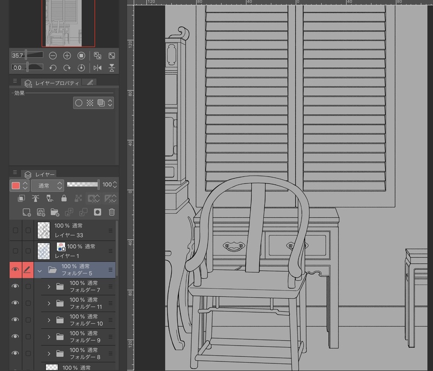Image resolution: width=433 pixels, height=371 pixels.
Task: Flip canvas horizontally in the navigator
Action: pyautogui.click(x=98, y=68)
